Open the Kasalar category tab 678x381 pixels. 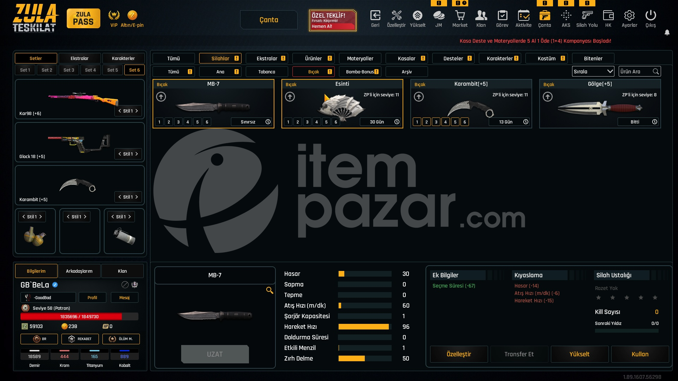pos(407,58)
